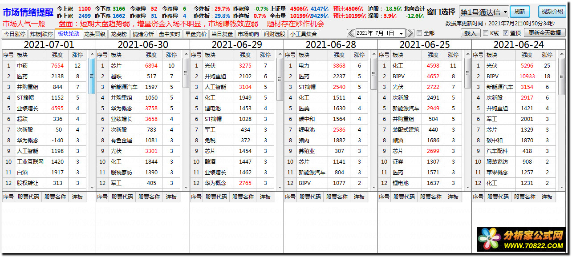Click the 载入 load button
Screen dimensions: 572x257
[470, 33]
